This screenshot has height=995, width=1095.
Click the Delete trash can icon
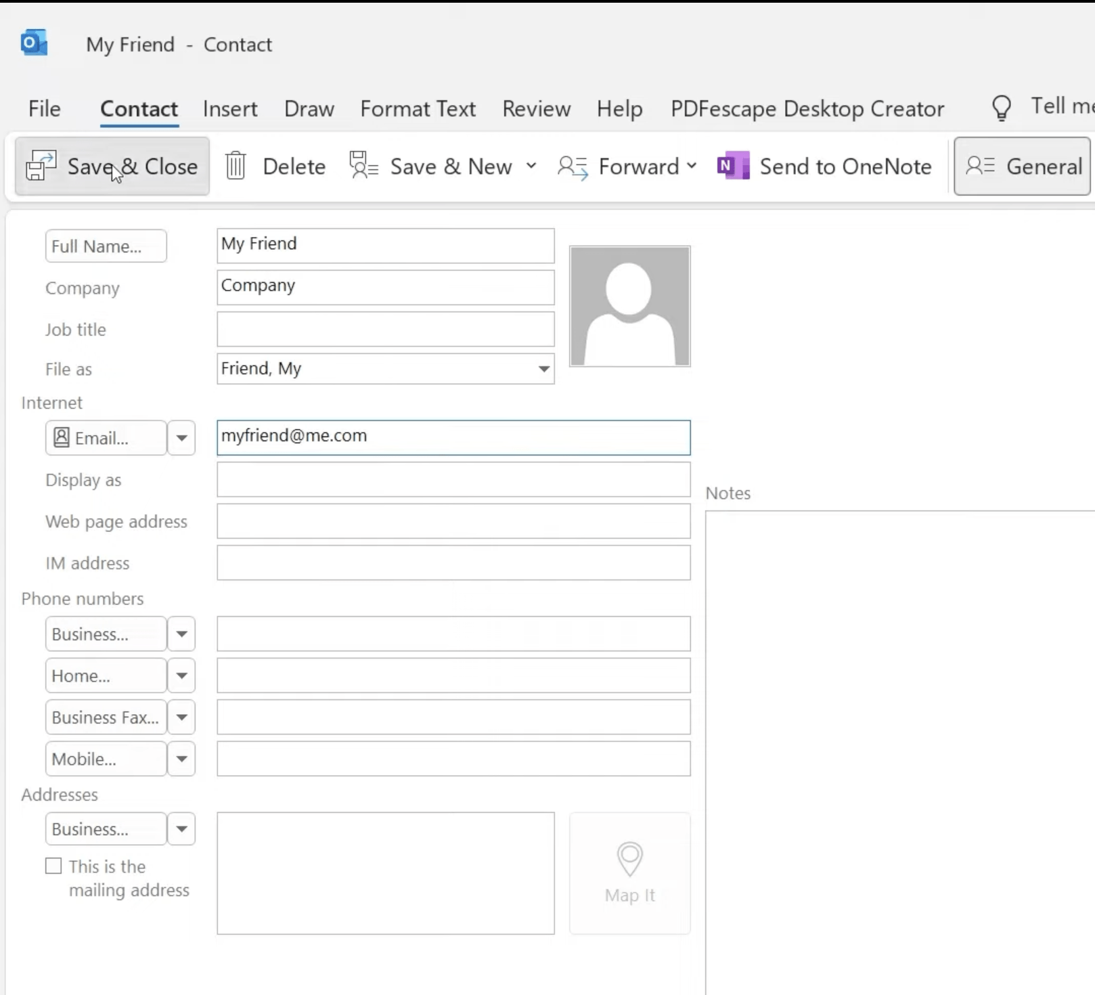click(x=236, y=166)
